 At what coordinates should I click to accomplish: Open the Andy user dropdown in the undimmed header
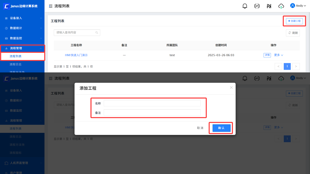[x=298, y=6]
